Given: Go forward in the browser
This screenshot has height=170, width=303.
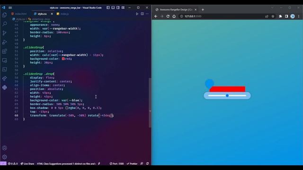Looking at the screenshot, I should tap(162, 17).
